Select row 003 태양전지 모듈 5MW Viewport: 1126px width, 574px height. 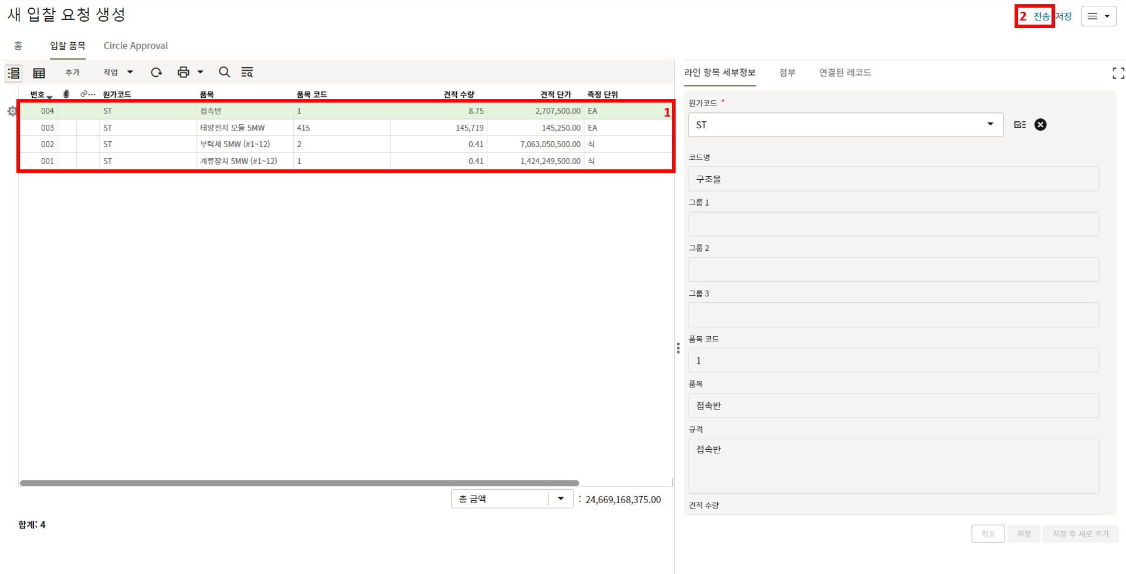[232, 128]
